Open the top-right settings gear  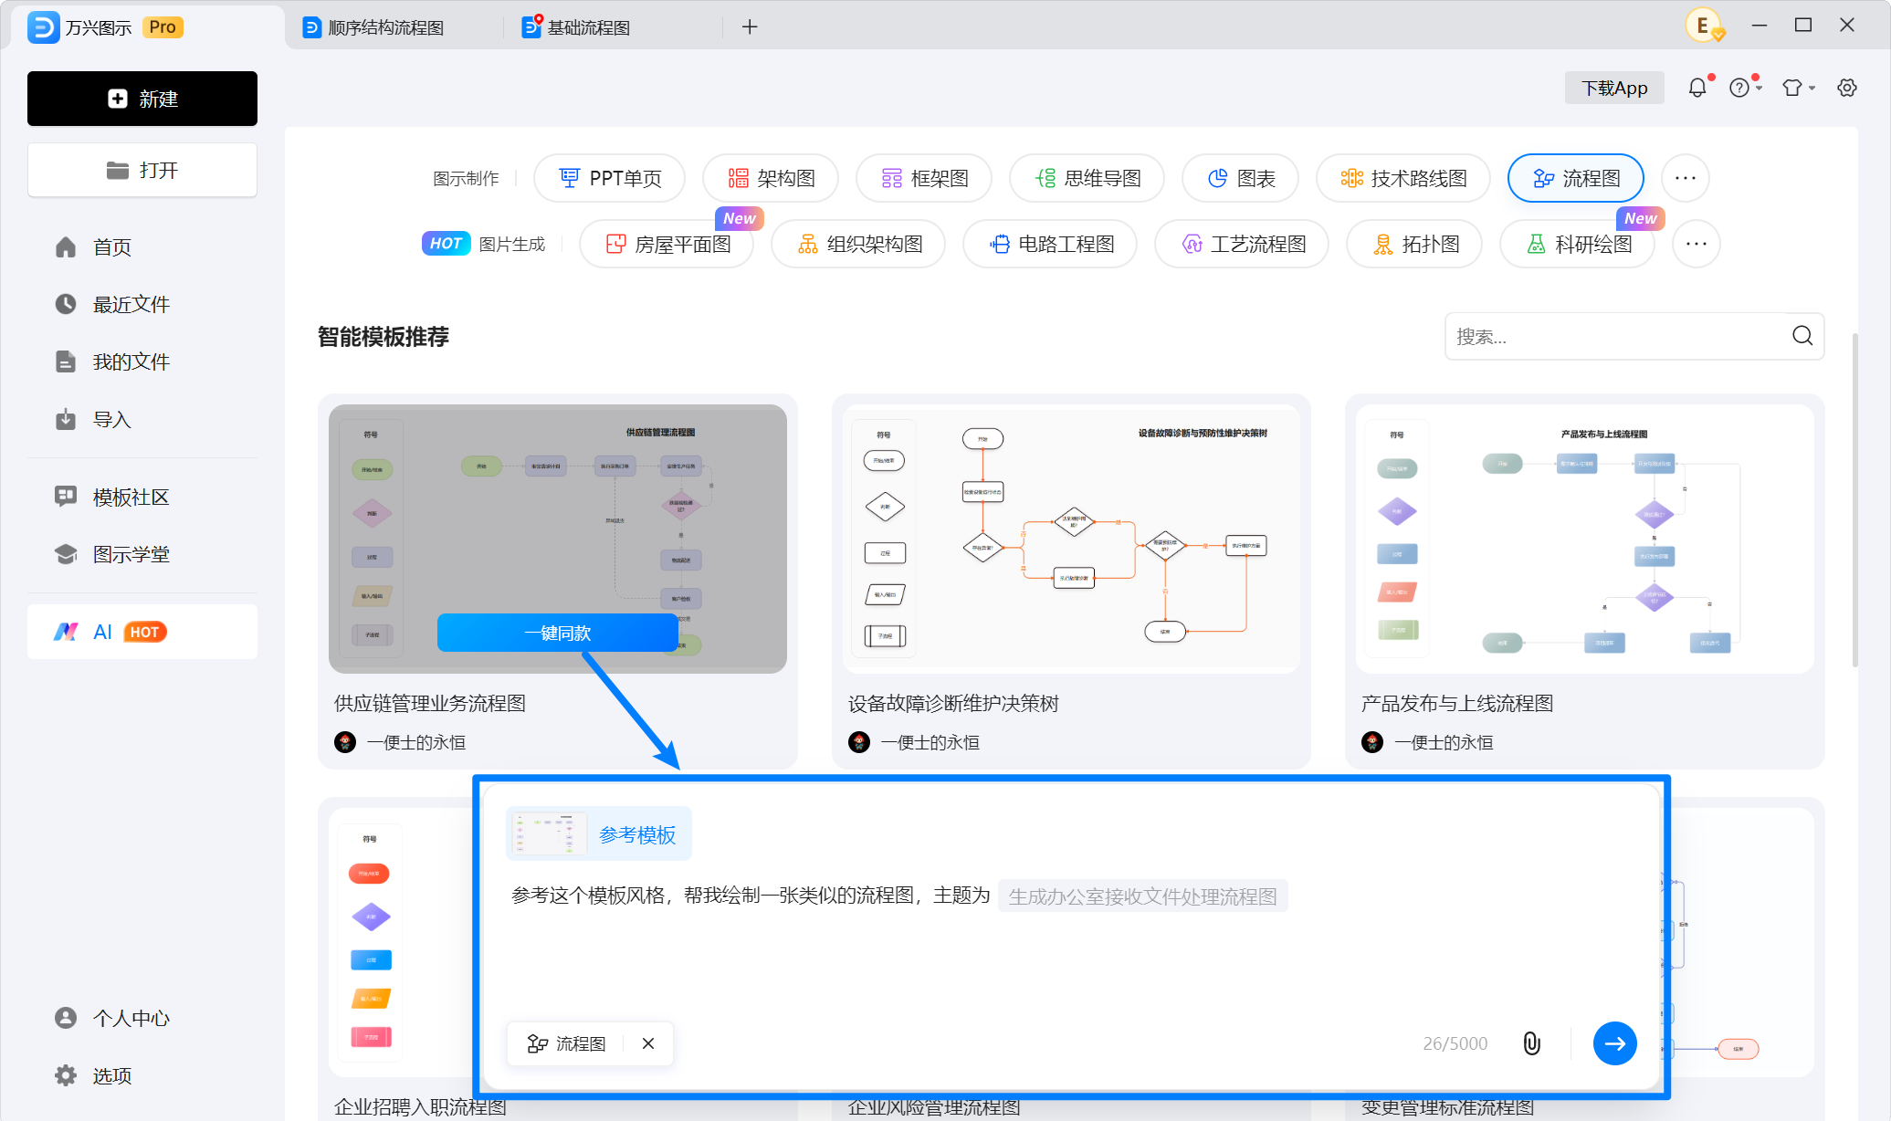point(1847,88)
